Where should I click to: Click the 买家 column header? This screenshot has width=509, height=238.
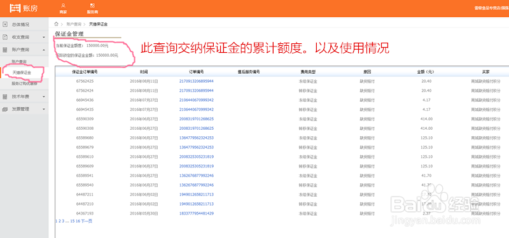click(485, 72)
